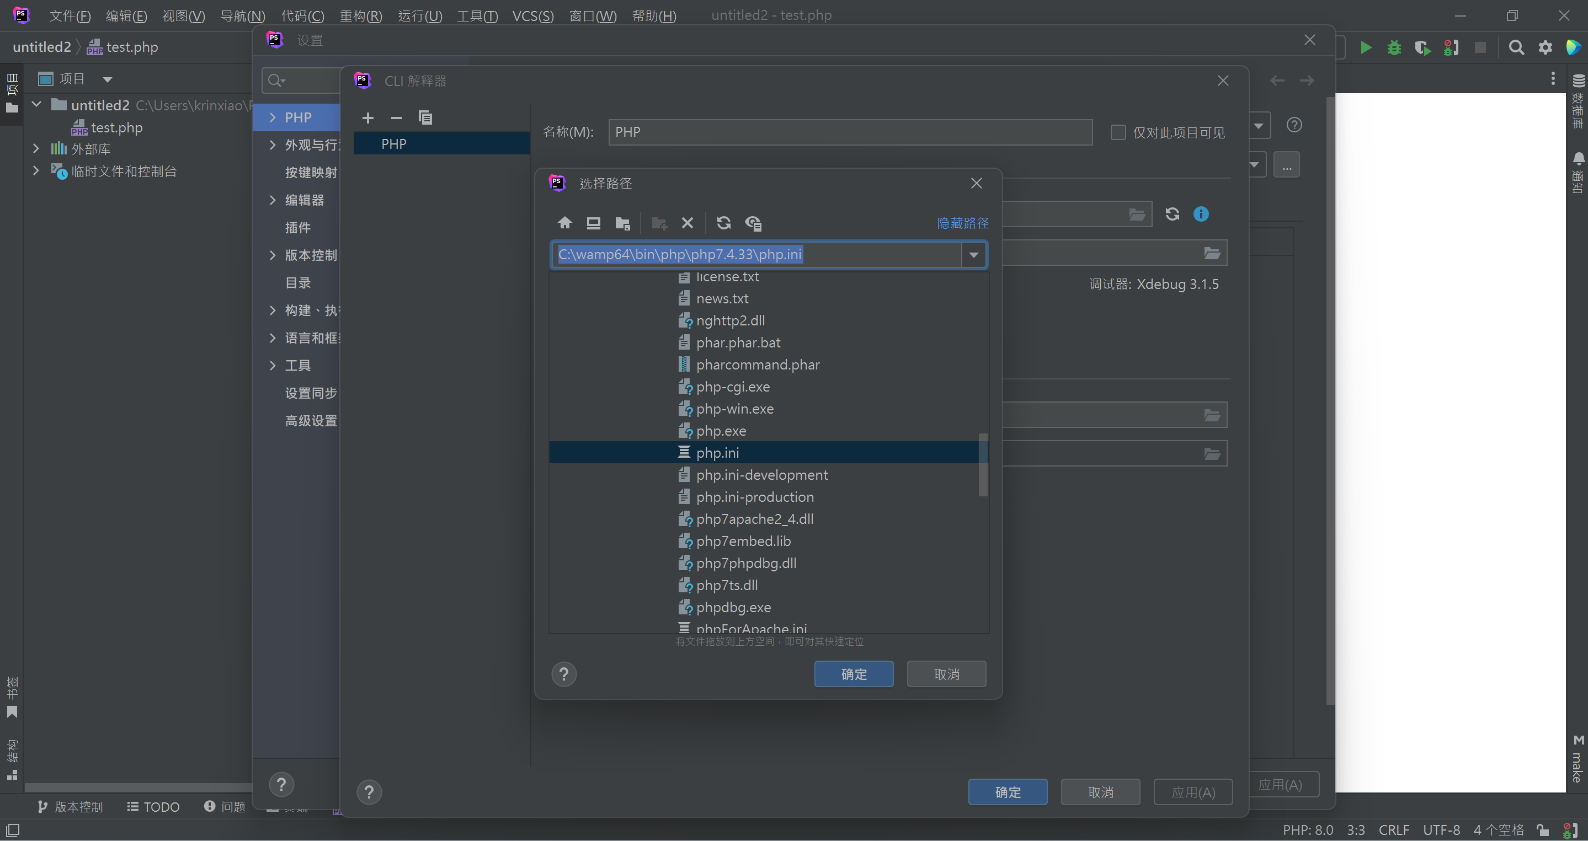
Task: Open the Version Control bottom tab
Action: pyautogui.click(x=70, y=807)
